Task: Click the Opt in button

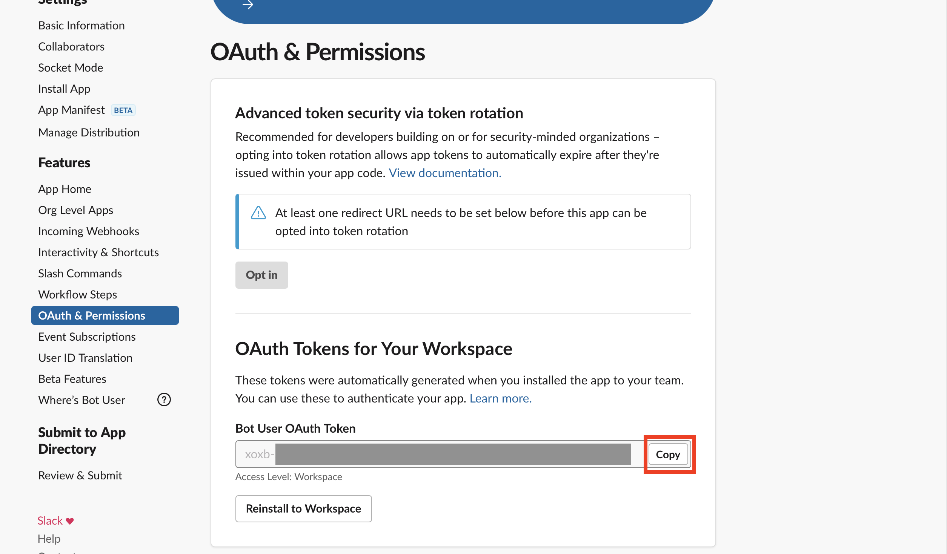Action: coord(262,275)
